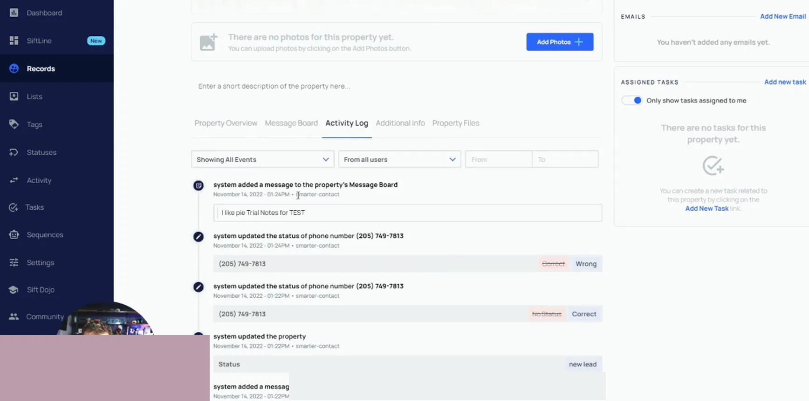Open the Dashboard icon in sidebar
Screen dimensions: 809x401
[x=14, y=13]
